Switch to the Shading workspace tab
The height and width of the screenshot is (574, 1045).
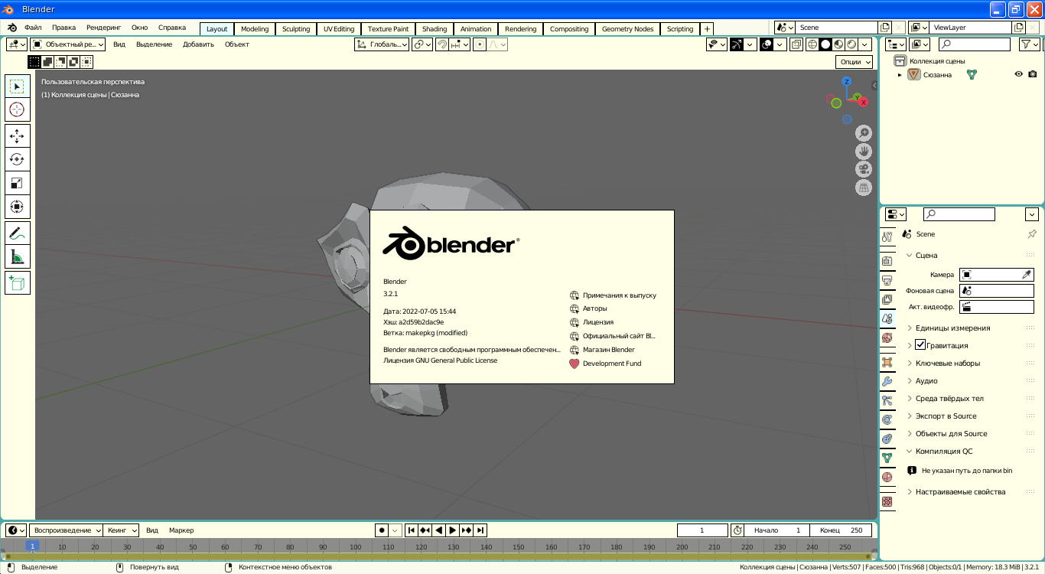tap(435, 29)
